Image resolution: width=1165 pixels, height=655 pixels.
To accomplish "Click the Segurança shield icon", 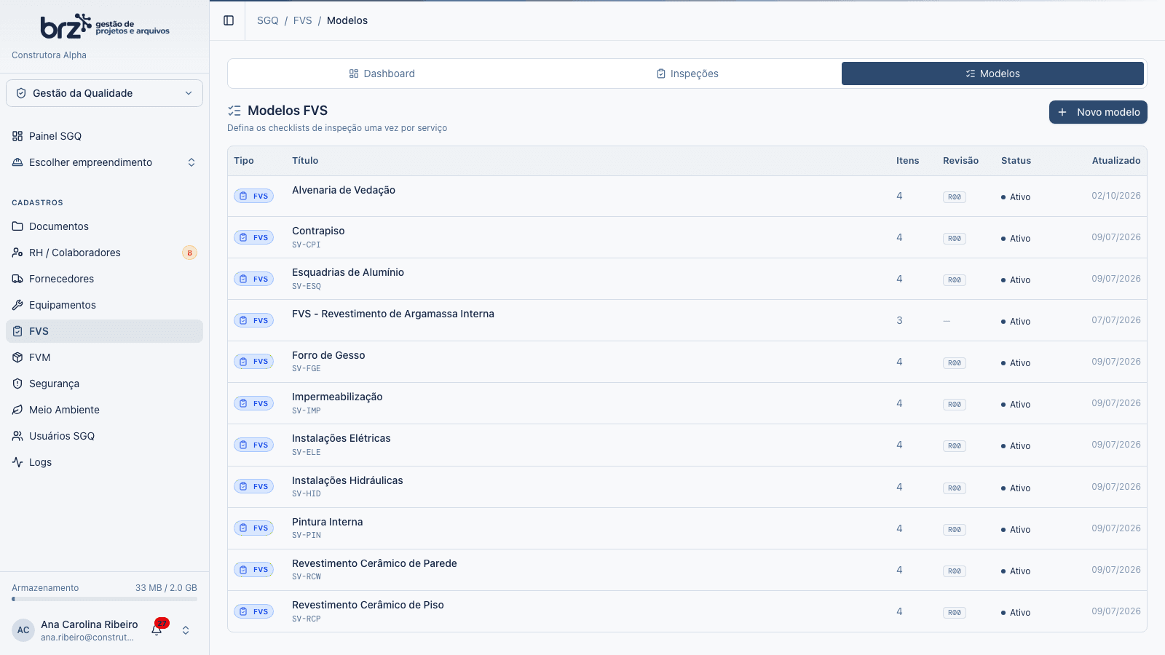I will click(x=17, y=384).
